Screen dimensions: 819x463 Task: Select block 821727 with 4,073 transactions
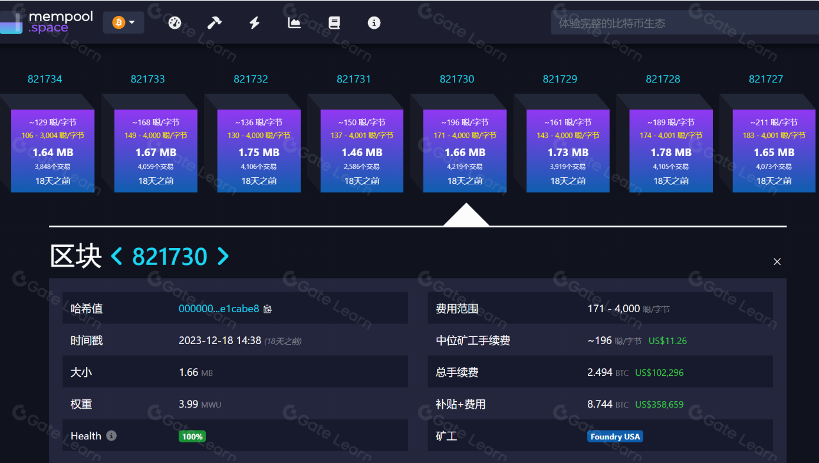774,151
